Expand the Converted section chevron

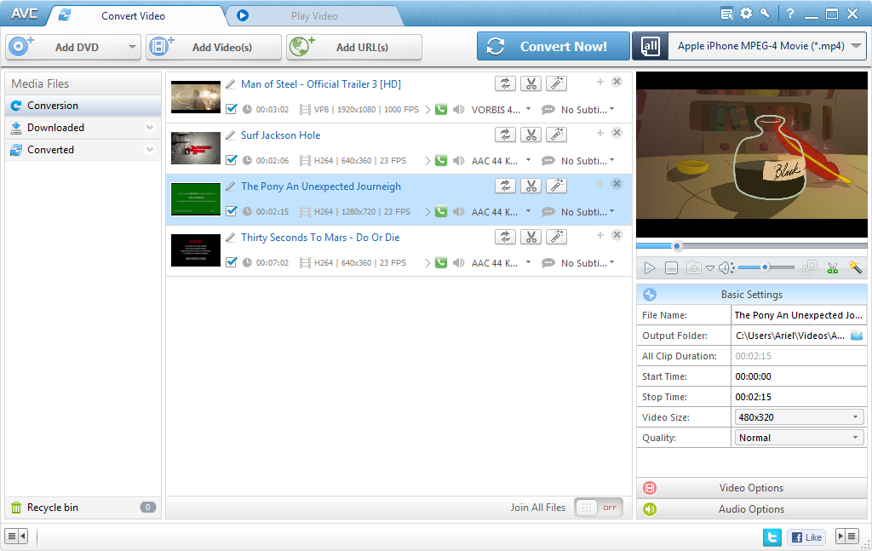tap(150, 150)
